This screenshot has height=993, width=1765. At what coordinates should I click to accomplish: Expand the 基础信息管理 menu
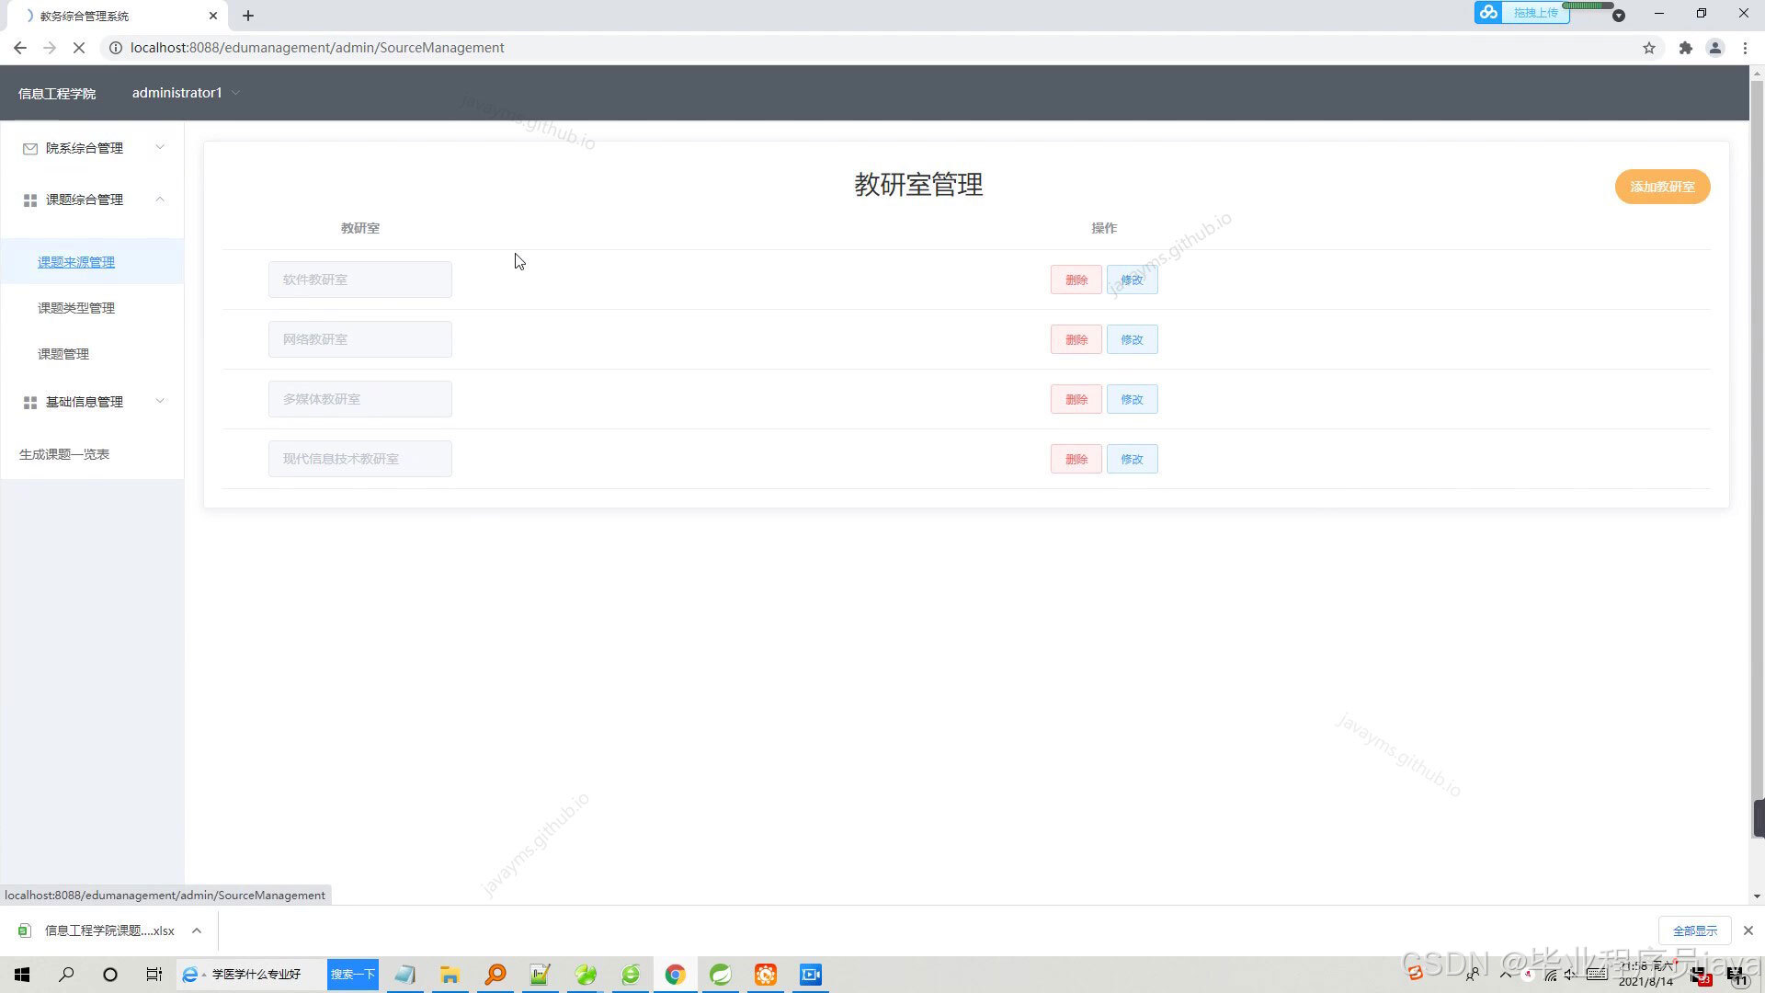point(92,402)
